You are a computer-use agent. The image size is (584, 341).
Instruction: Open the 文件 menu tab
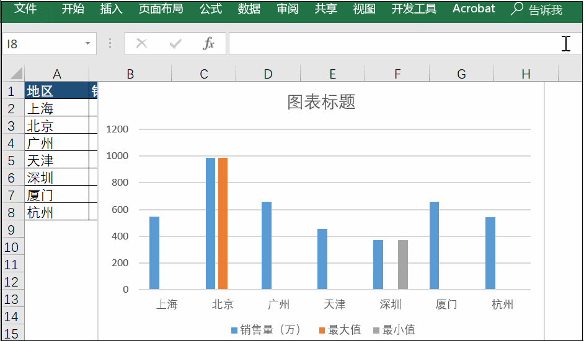click(x=25, y=9)
